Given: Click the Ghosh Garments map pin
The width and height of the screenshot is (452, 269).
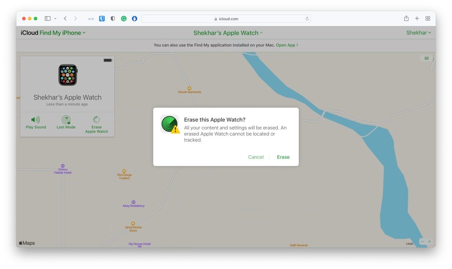Looking at the screenshot, I should point(189,88).
